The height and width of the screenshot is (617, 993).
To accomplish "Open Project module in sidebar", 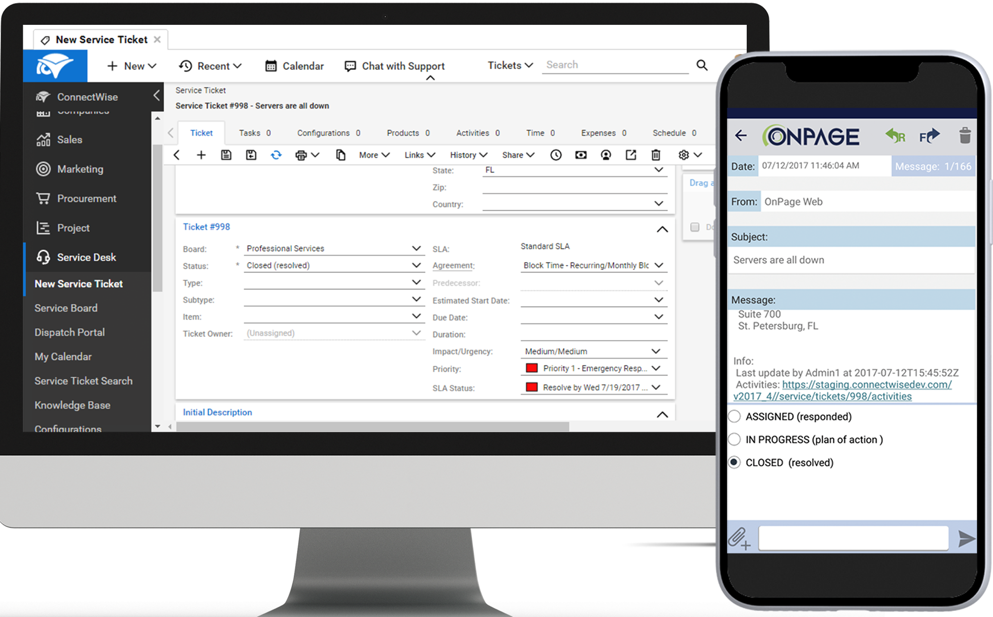I will click(73, 228).
